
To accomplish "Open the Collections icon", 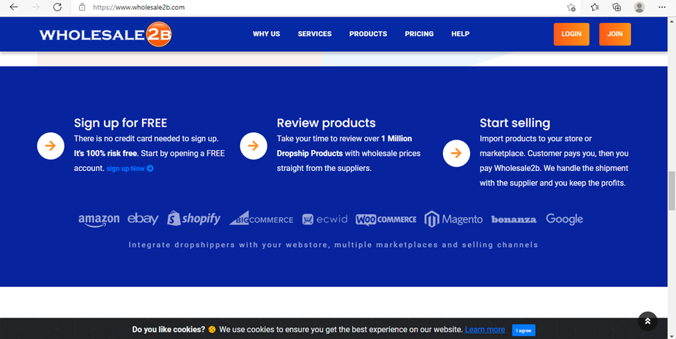I will tap(617, 7).
